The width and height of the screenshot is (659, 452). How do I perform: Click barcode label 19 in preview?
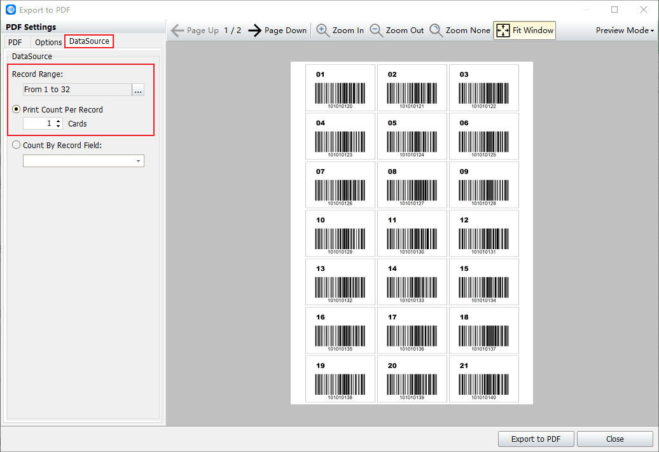pos(340,379)
